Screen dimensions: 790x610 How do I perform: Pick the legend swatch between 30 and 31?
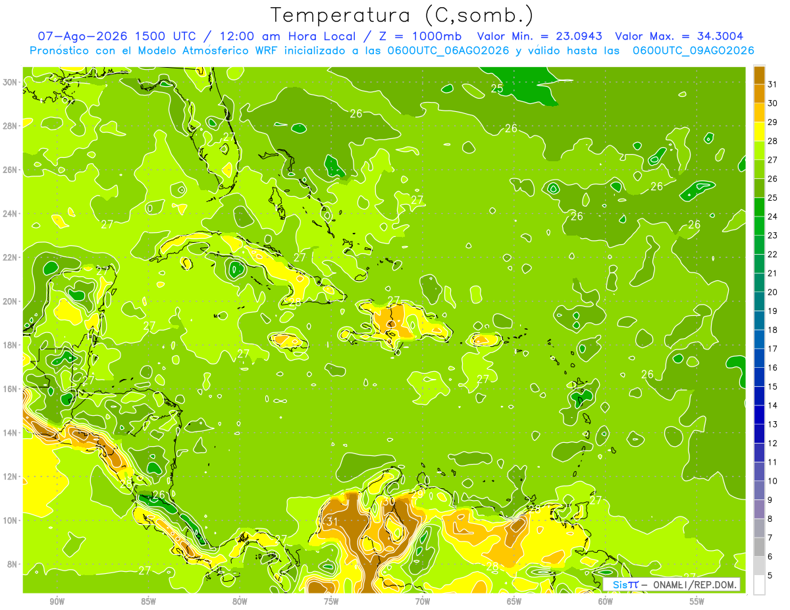(759, 93)
